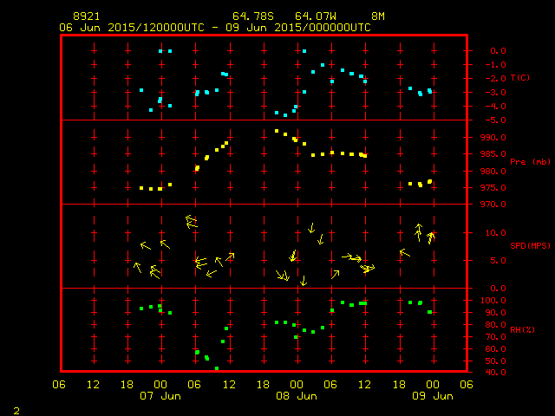Click the 00 hour label above 07 Jun
Image resolution: width=555 pixels, height=416 pixels.
160,385
